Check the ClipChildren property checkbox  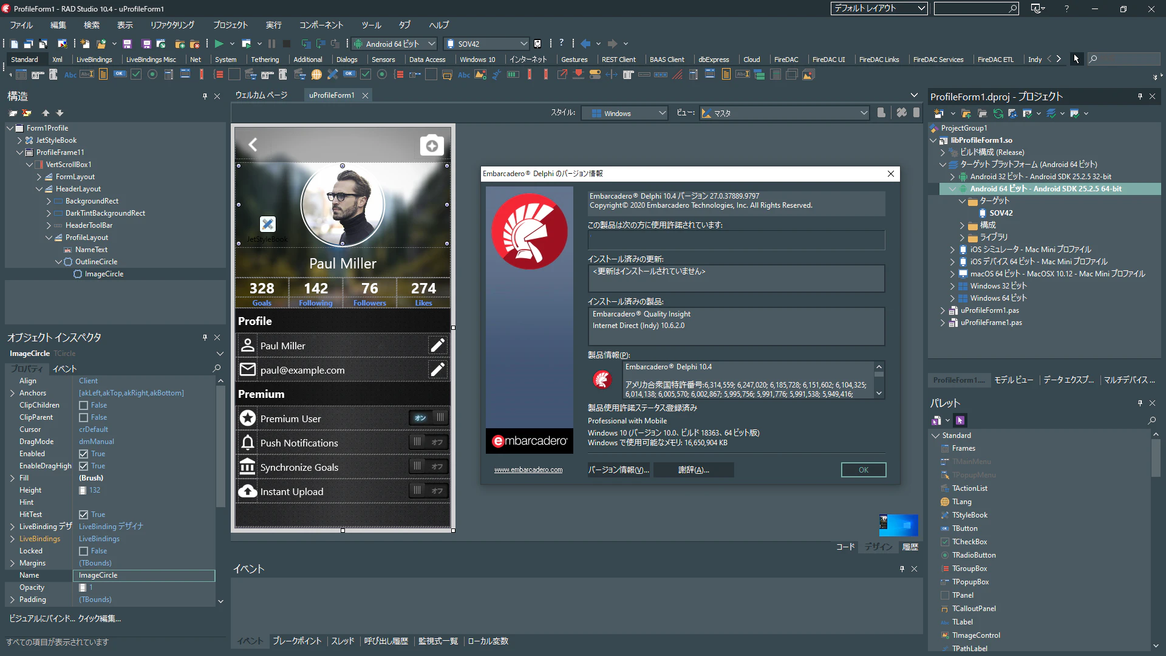(x=84, y=405)
